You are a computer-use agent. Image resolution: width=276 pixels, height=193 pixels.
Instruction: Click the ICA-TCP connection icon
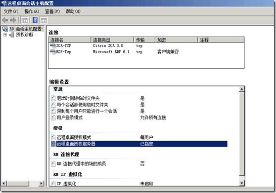point(52,46)
